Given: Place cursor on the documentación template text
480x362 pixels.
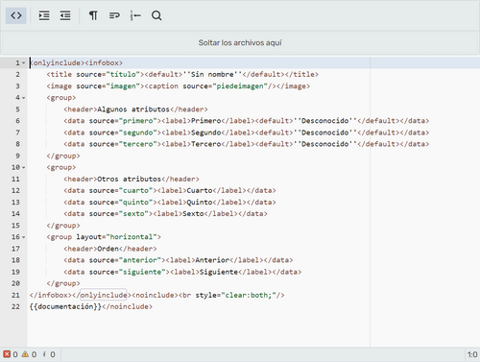Looking at the screenshot, I should click(65, 306).
